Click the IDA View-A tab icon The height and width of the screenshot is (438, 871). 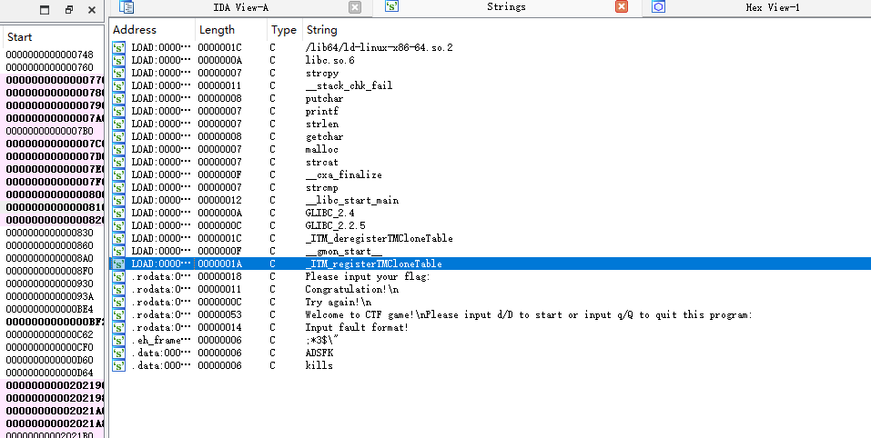pos(127,6)
